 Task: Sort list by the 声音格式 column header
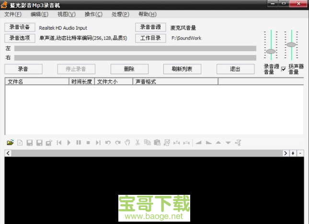(x=175, y=82)
